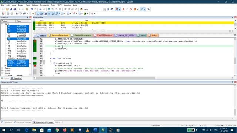Image resolution: width=237 pixels, height=133 pixels.
Task: Click the Kill All Breakpoints icon
Action: point(135,9)
